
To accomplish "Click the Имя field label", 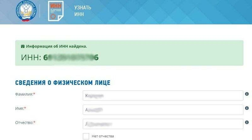I will click(20, 108).
